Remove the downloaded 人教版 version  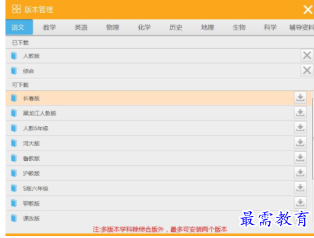[x=307, y=55]
